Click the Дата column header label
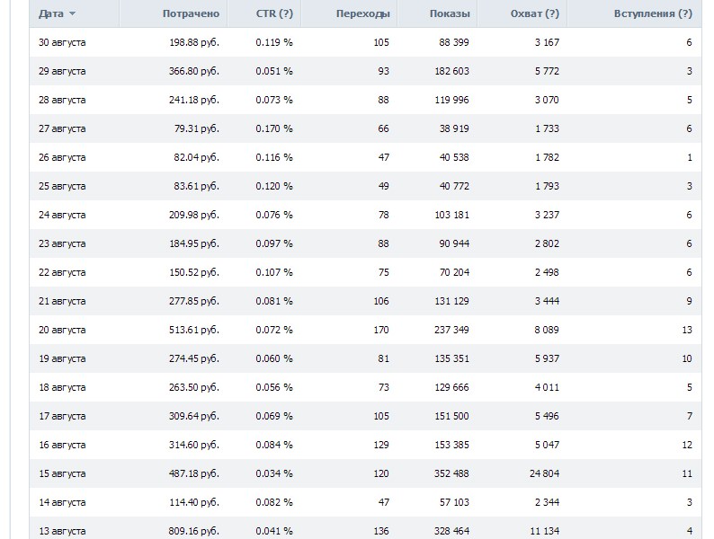Viewport: 714px width, 539px height. pos(51,13)
